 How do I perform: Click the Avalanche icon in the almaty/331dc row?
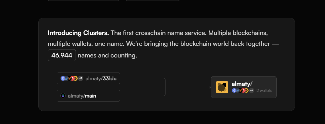tap(72, 78)
